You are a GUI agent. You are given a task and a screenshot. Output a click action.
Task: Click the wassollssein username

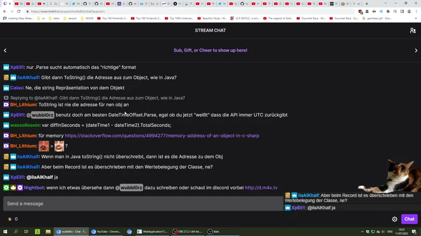coord(25,125)
